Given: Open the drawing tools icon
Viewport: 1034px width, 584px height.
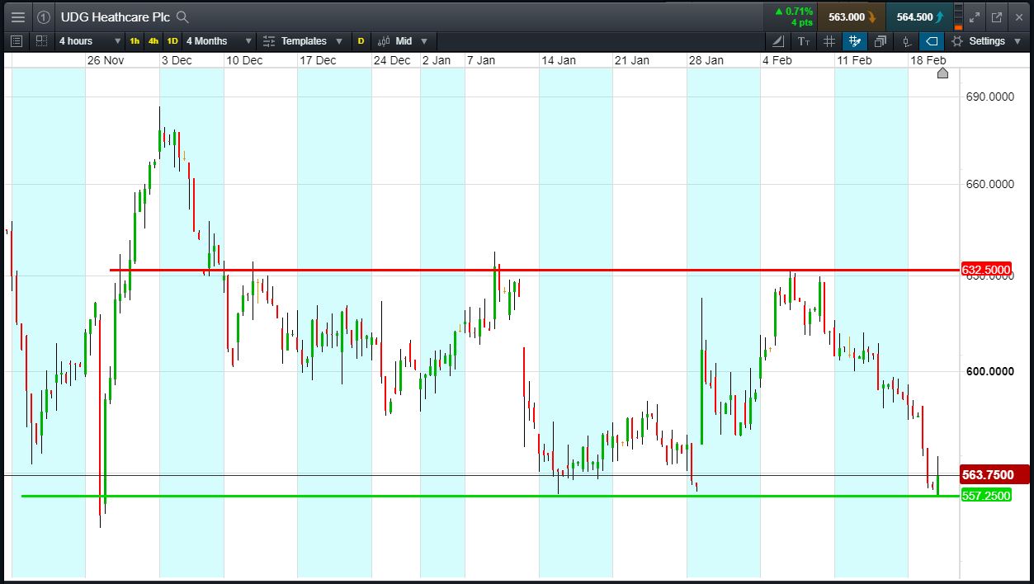Looking at the screenshot, I should point(779,40).
